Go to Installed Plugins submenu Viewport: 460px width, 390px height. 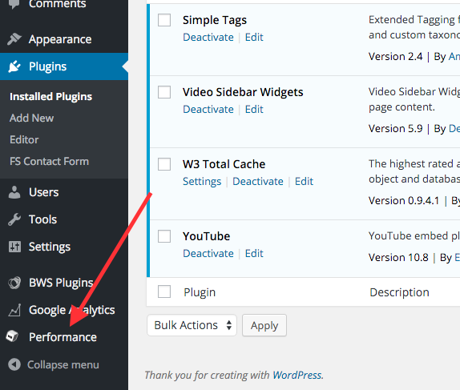(x=50, y=96)
